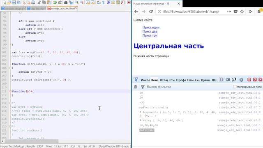
Task: Expand the Array [10, 20, 40, 60] entry
Action: pyautogui.click(x=141, y=120)
